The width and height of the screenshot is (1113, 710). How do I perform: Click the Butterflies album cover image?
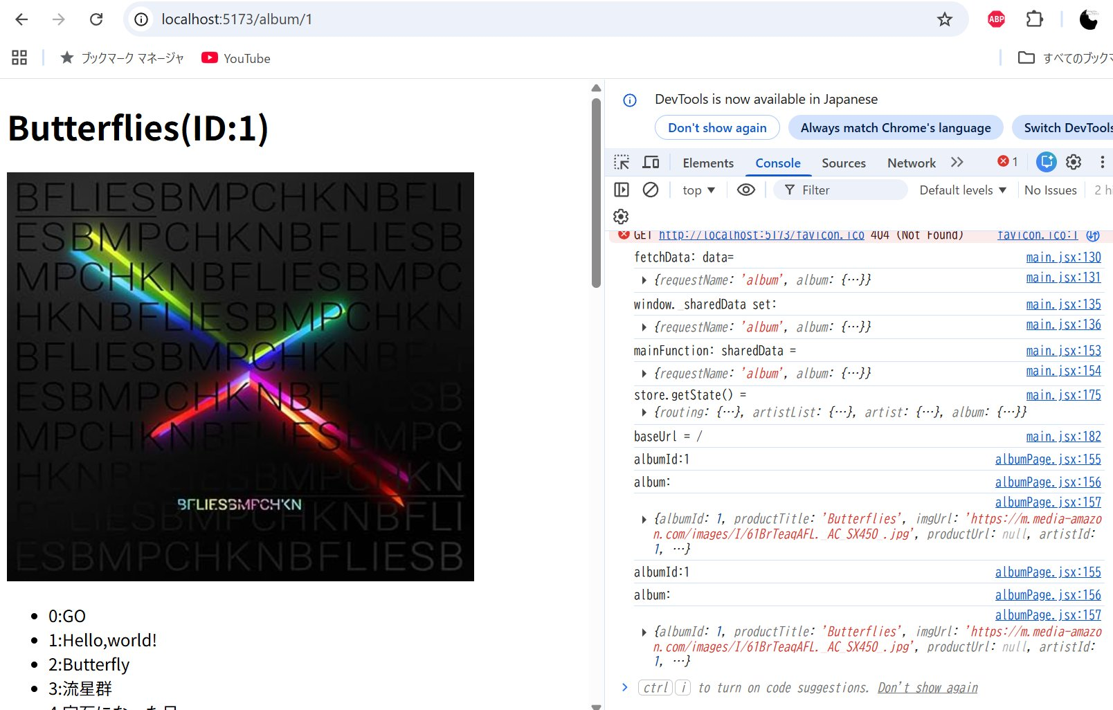240,376
